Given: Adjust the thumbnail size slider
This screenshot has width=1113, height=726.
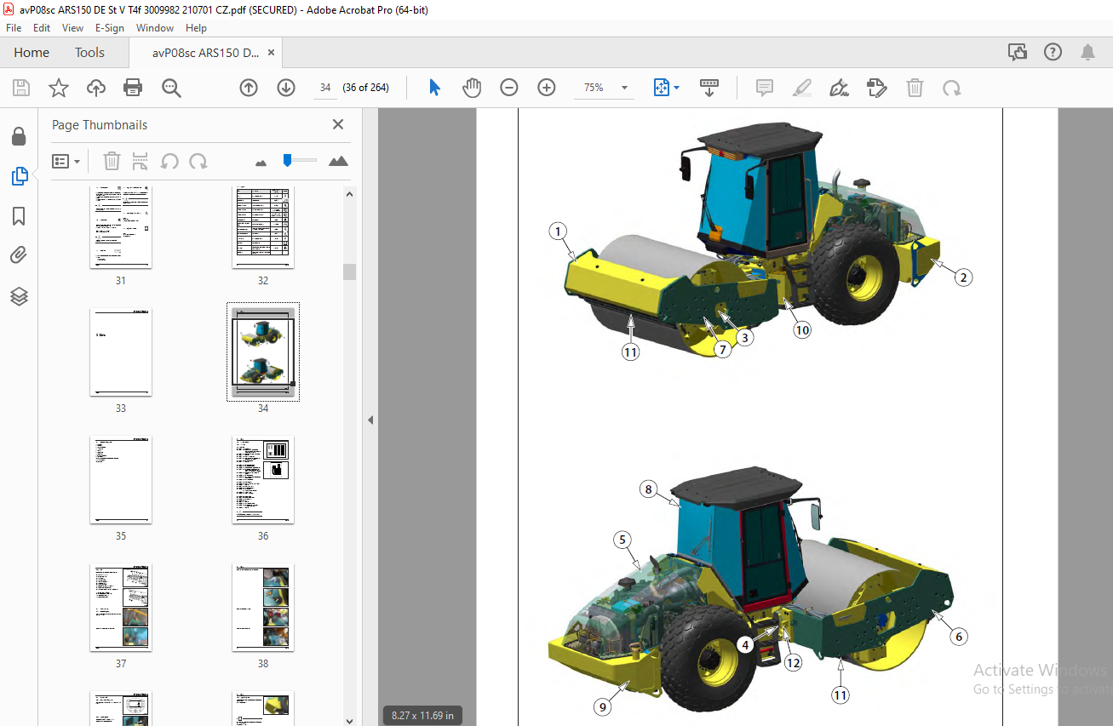Looking at the screenshot, I should [288, 159].
